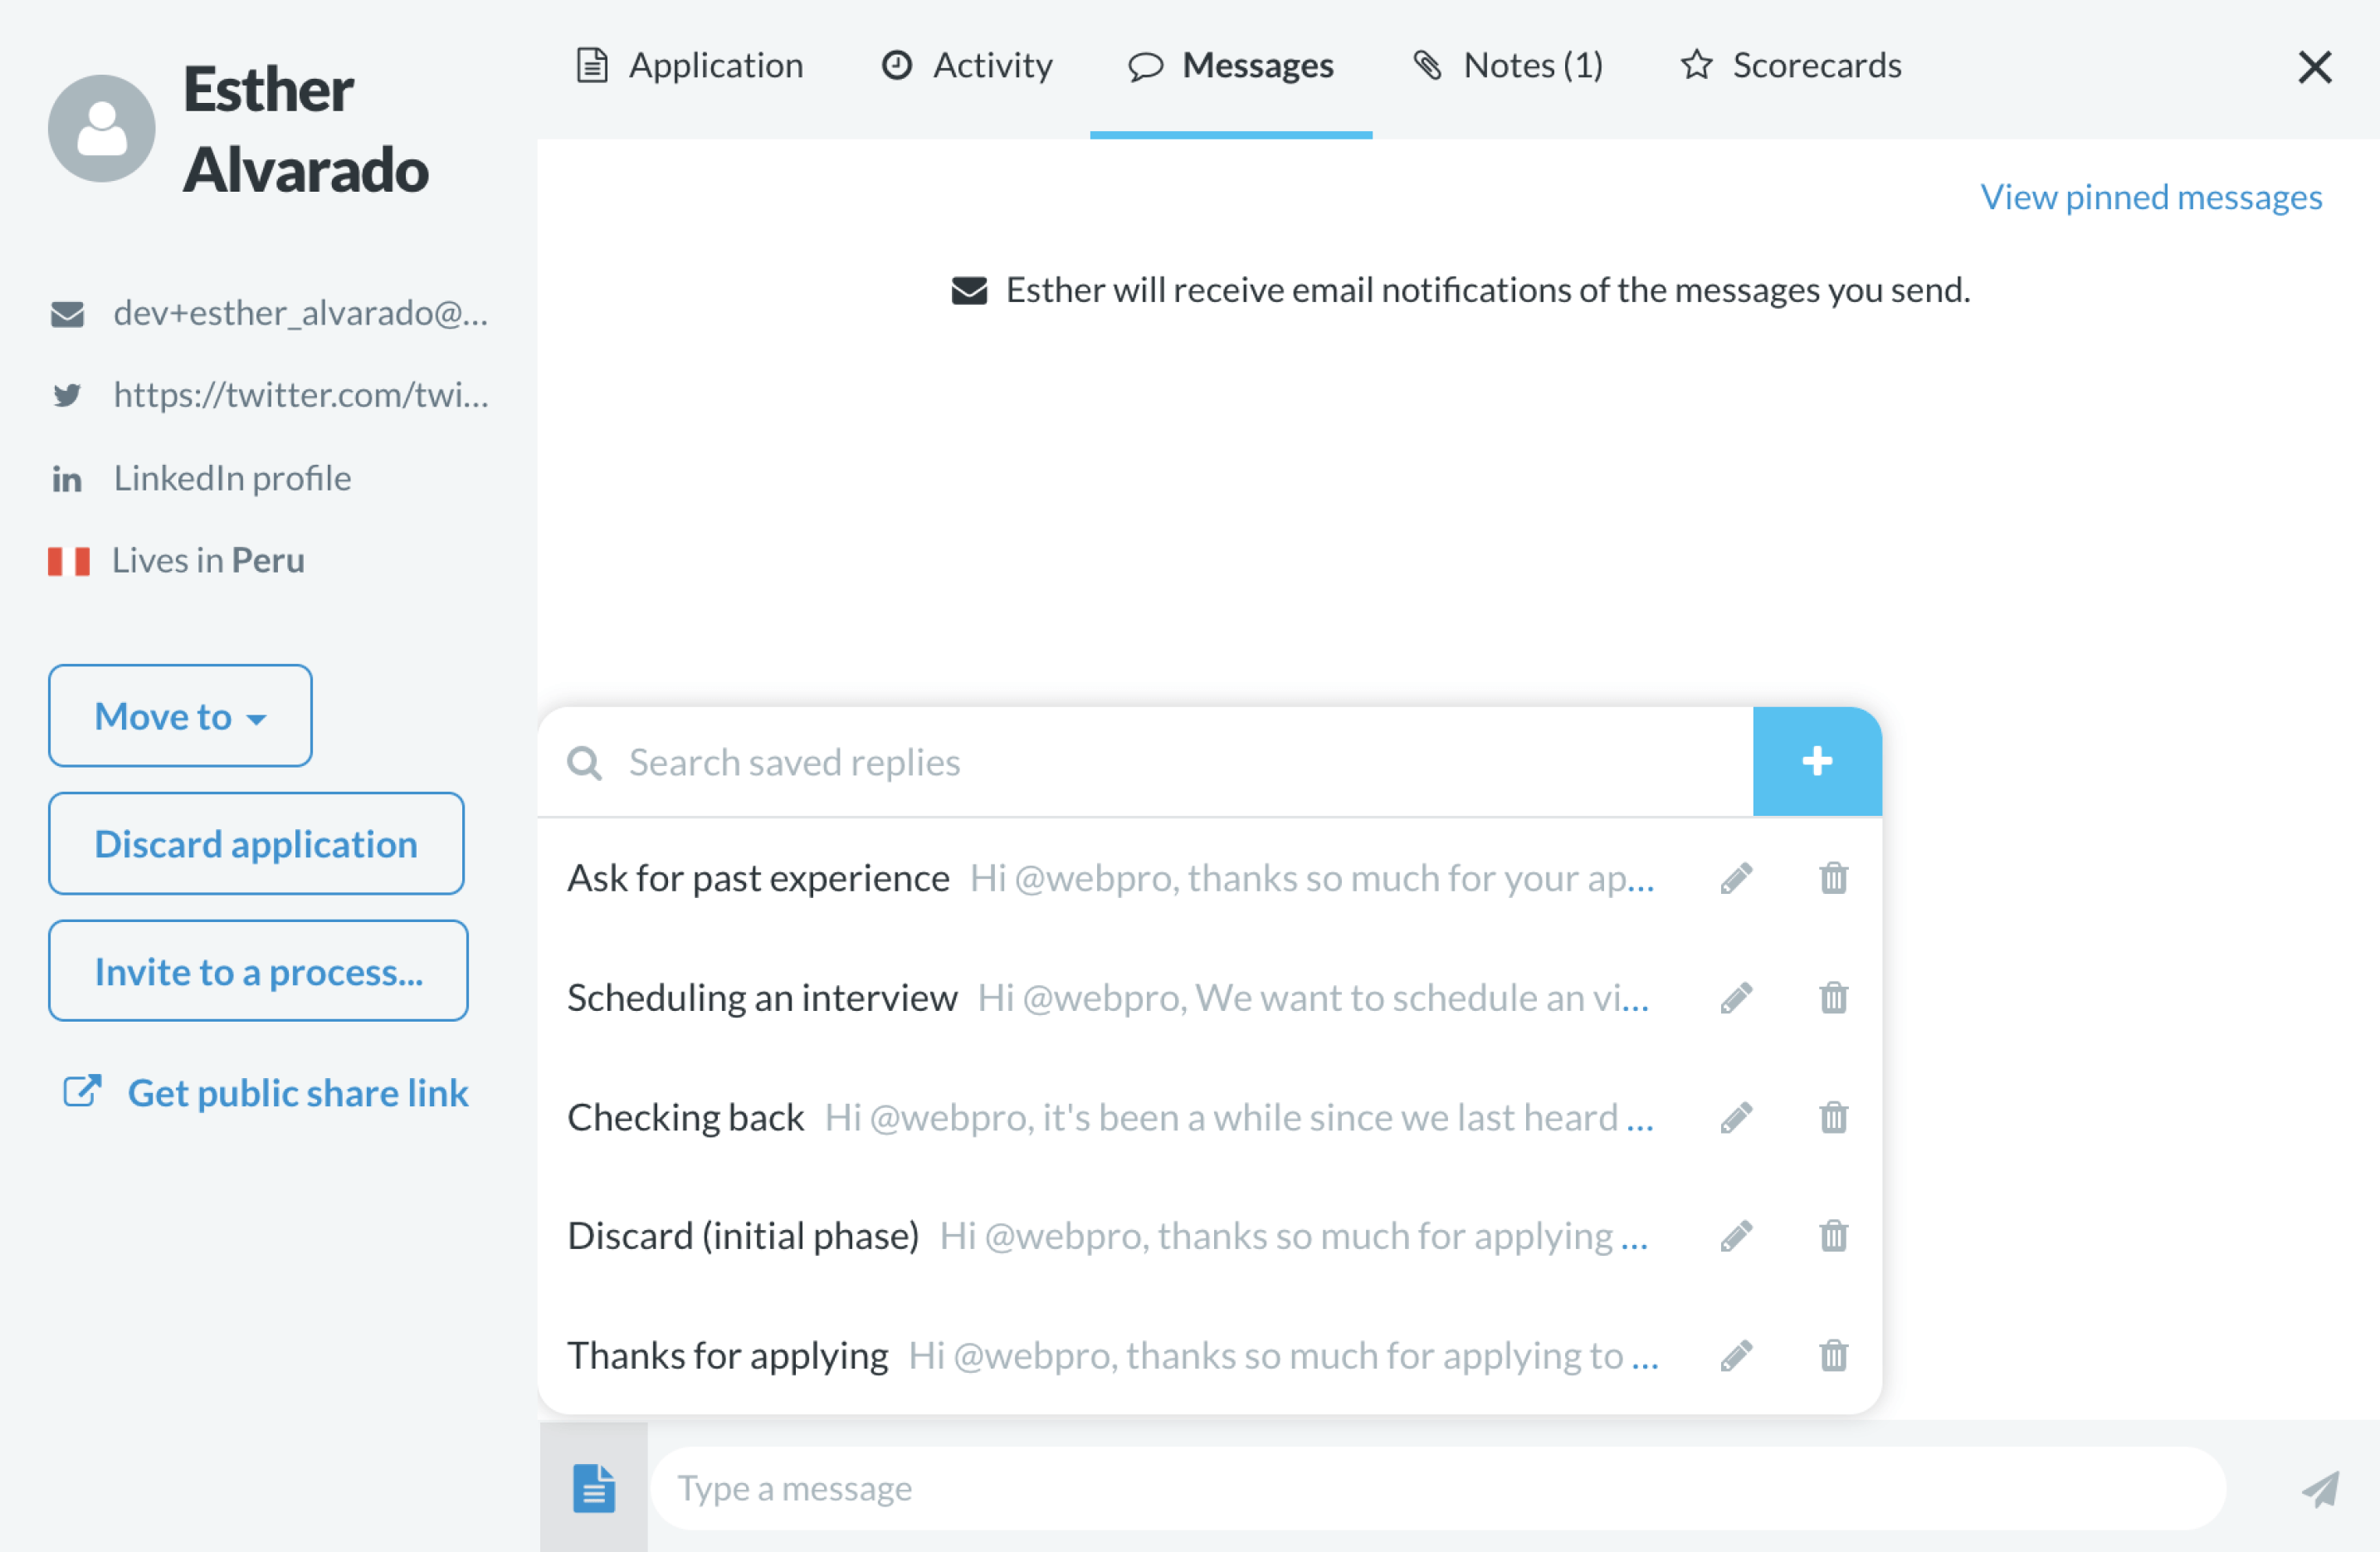This screenshot has width=2380, height=1552.
Task: Click the 'Lives in Peru' text
Action: (x=208, y=560)
